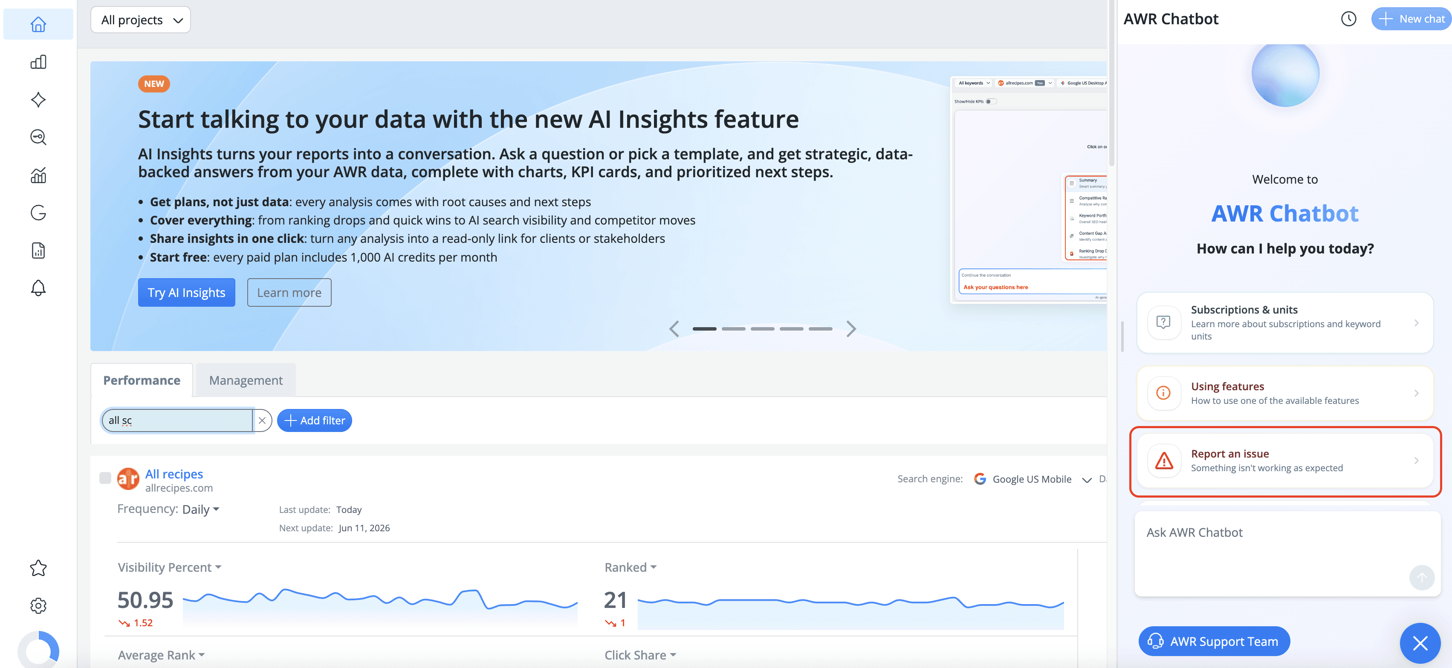Close the chatbot with round X button
This screenshot has width=1452, height=668.
[x=1420, y=643]
